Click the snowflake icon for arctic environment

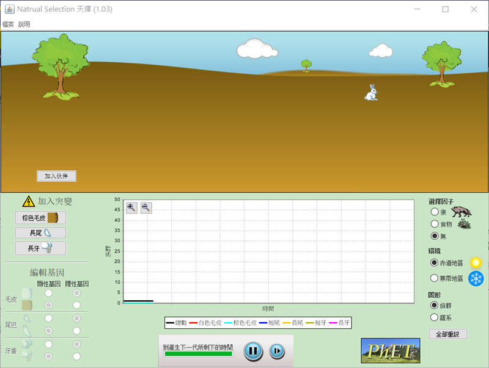click(476, 279)
